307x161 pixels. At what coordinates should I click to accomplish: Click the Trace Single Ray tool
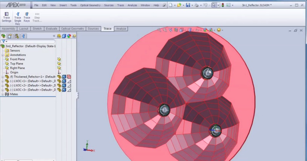pos(17,19)
